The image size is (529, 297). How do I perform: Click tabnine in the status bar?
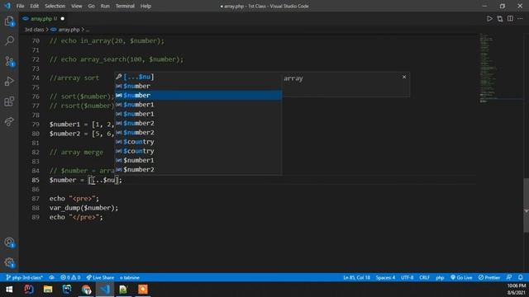coord(130,277)
